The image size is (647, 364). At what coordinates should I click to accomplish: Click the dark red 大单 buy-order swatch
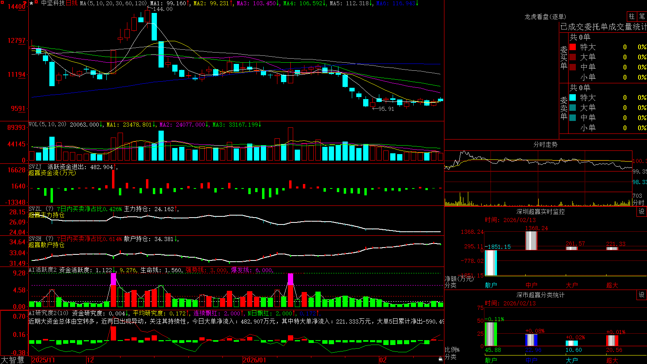click(x=573, y=57)
